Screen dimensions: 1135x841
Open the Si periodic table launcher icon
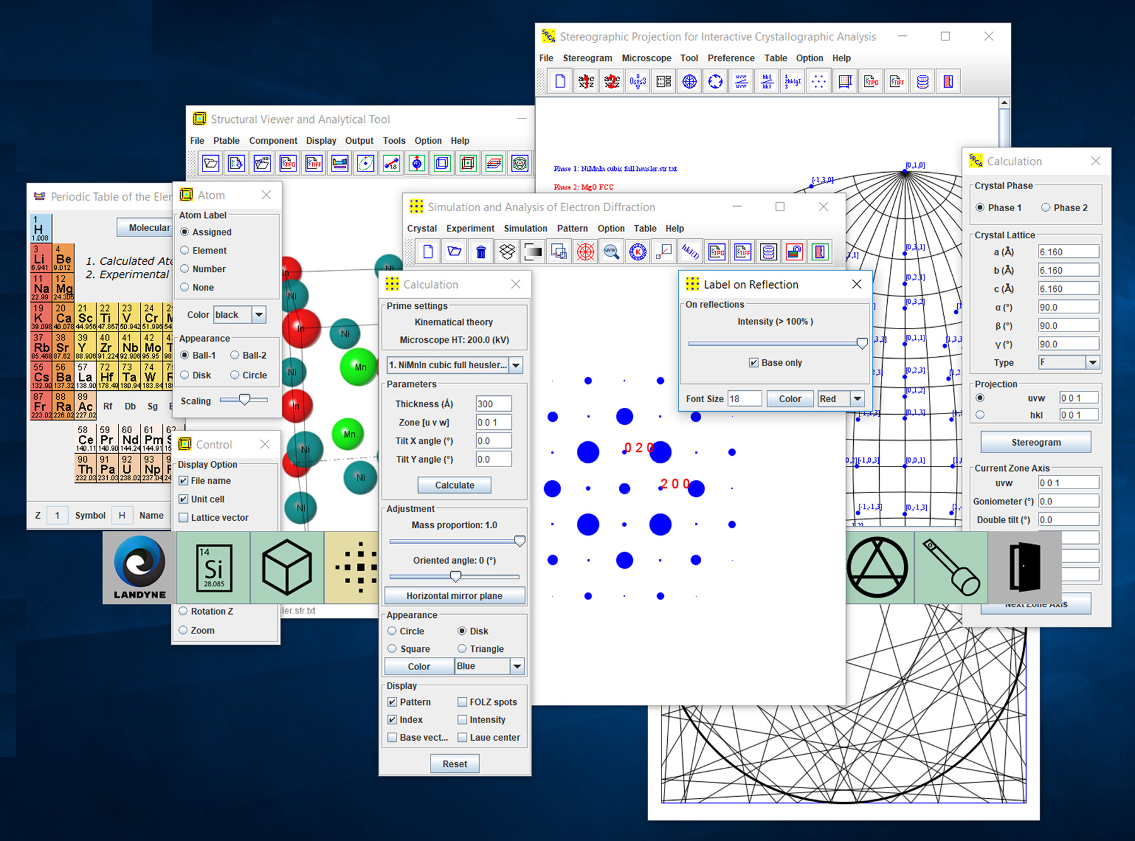pyautogui.click(x=213, y=567)
